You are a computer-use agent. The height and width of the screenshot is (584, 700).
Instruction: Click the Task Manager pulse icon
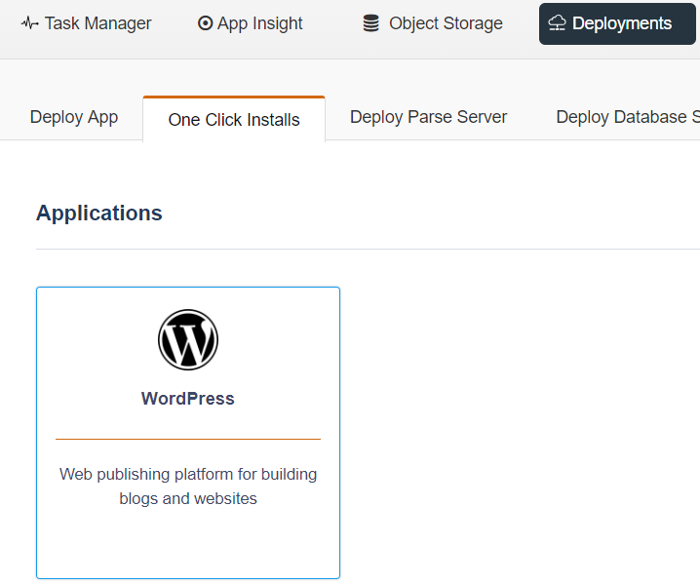point(29,23)
